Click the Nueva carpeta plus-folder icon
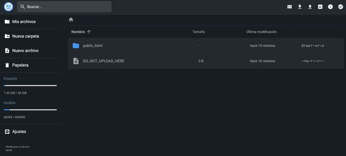This screenshot has width=346, height=156. coord(7,36)
